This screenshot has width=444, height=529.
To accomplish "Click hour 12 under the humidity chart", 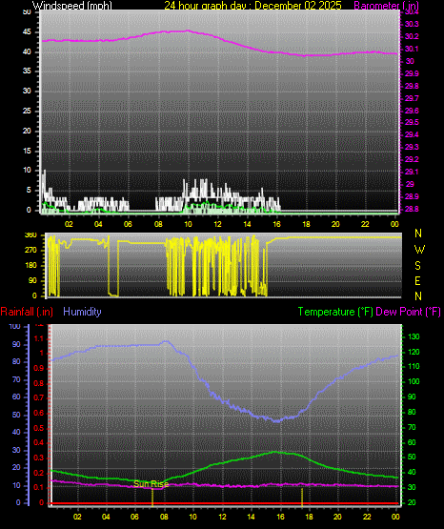I will click(x=222, y=517).
